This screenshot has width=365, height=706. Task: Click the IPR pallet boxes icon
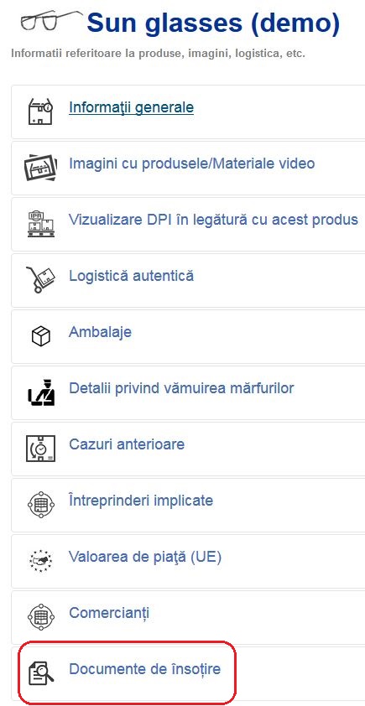click(x=40, y=224)
